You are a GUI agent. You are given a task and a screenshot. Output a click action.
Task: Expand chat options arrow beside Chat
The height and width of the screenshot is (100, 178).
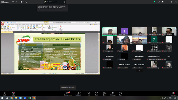[x=92, y=93]
